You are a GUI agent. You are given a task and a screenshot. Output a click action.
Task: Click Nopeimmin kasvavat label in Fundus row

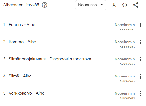point(125,27)
